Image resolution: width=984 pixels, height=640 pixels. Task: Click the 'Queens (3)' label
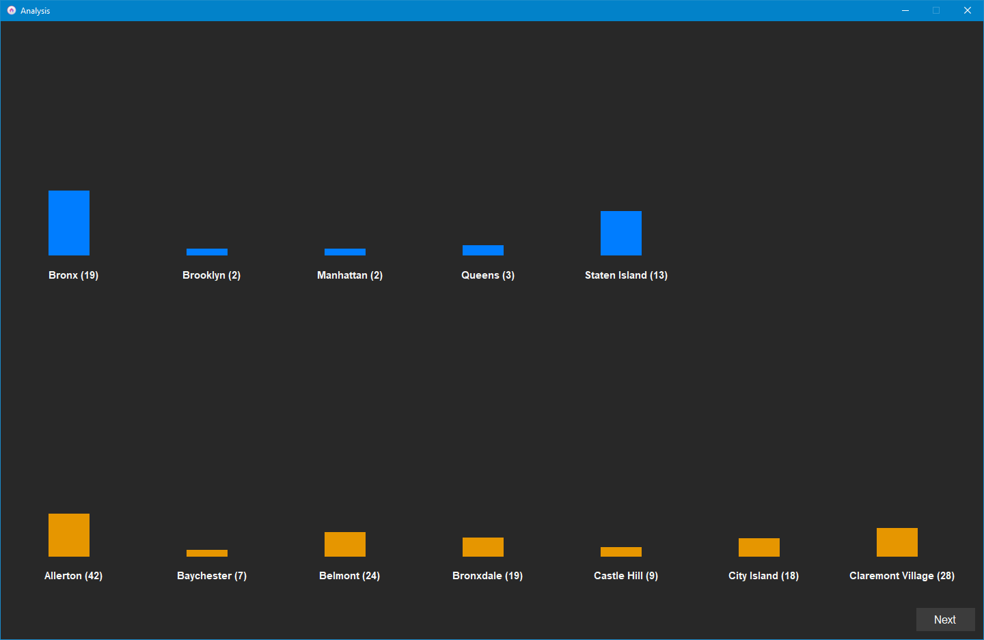488,275
